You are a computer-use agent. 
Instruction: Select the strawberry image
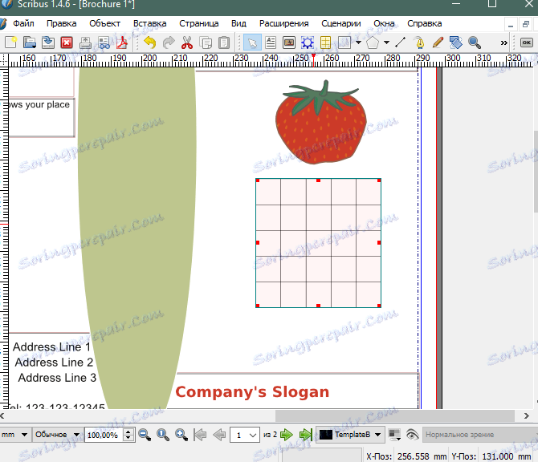tap(321, 122)
